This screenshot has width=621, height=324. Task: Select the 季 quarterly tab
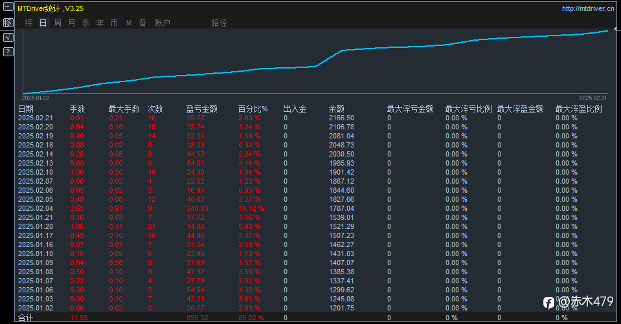click(x=86, y=23)
